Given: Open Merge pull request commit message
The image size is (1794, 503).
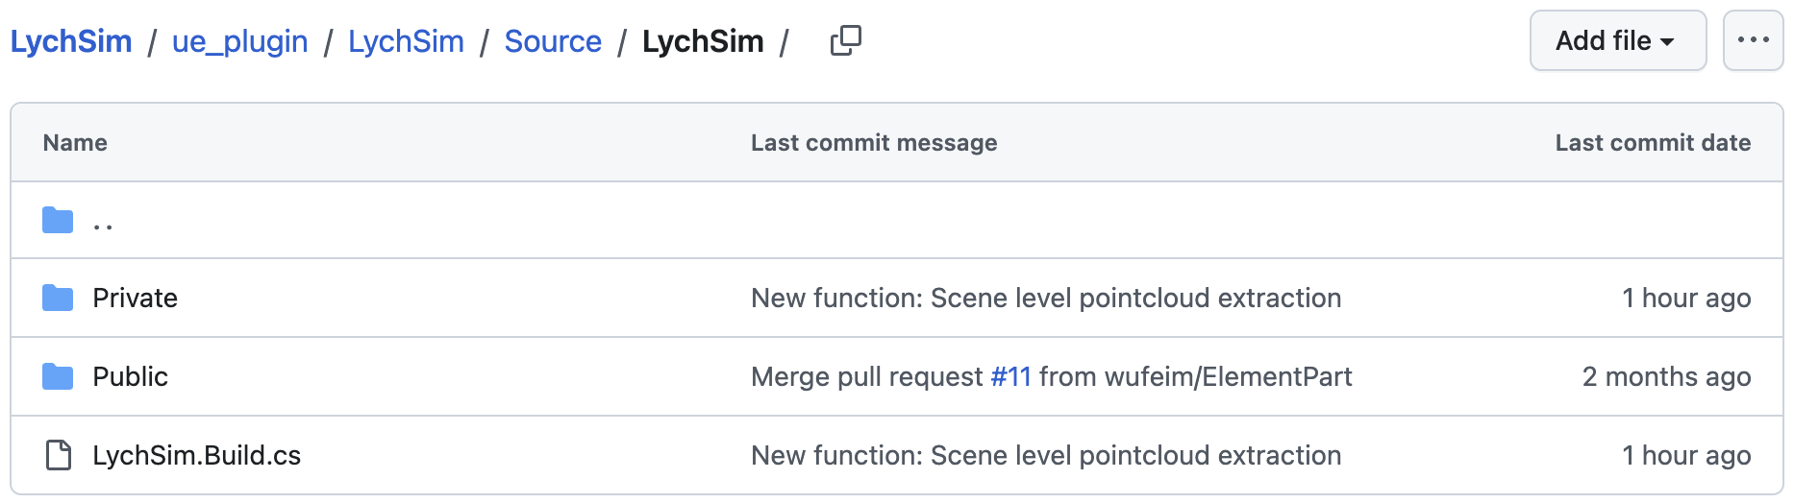Looking at the screenshot, I should (x=867, y=376).
